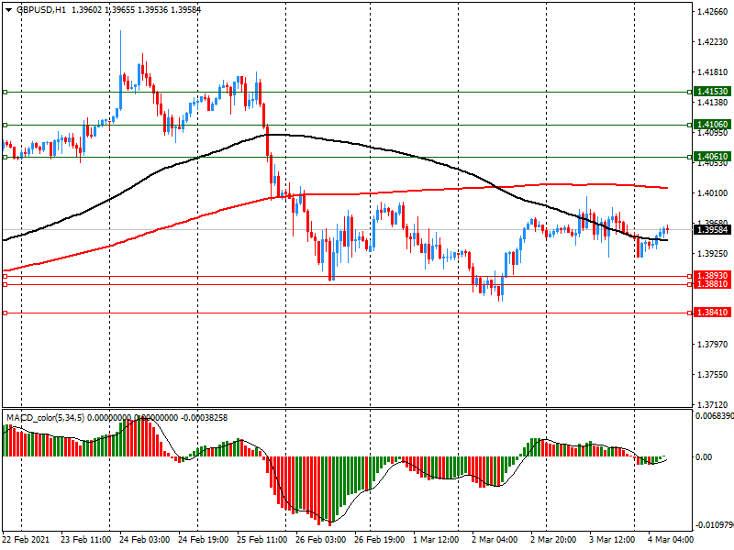This screenshot has width=734, height=550.
Task: Click the 22 Feb 2021 date label
Action: (x=26, y=540)
